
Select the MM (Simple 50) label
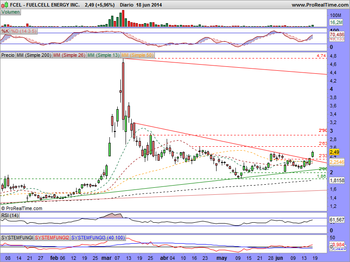pyautogui.click(x=137, y=55)
